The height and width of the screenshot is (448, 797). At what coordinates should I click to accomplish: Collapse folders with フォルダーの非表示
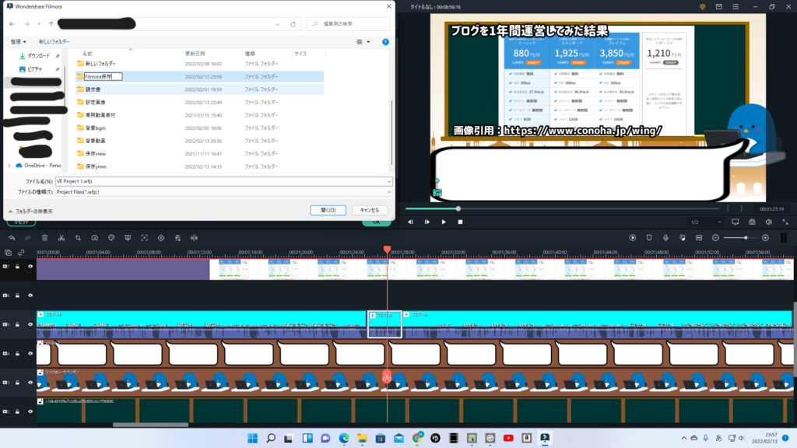30,212
